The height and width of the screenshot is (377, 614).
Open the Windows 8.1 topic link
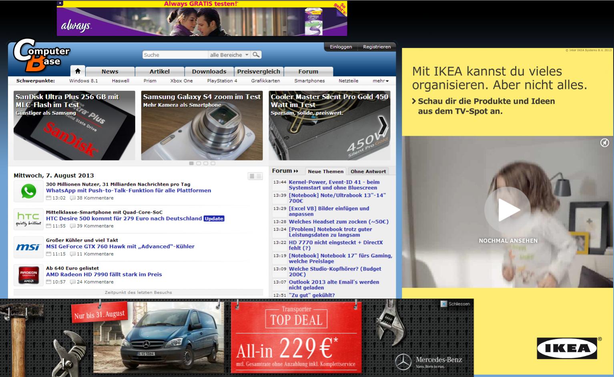pyautogui.click(x=83, y=81)
